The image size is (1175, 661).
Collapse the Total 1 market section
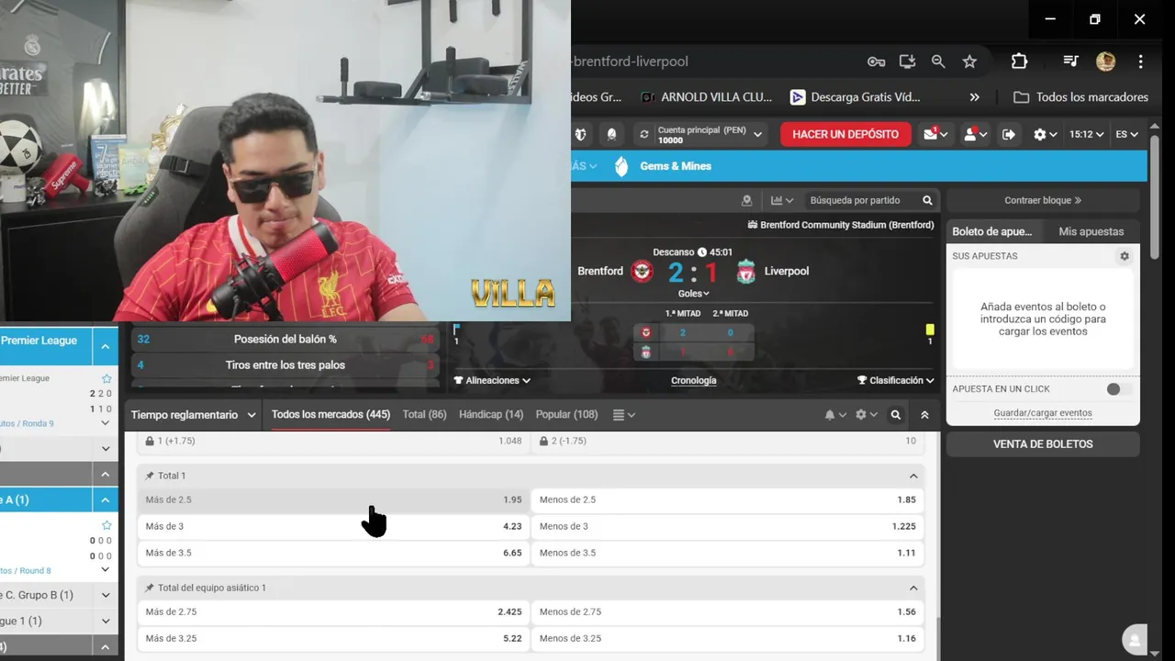point(913,476)
